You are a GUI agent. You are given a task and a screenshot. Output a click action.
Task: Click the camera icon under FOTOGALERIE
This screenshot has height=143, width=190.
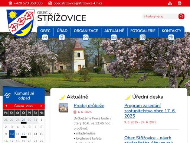click(142, 37)
